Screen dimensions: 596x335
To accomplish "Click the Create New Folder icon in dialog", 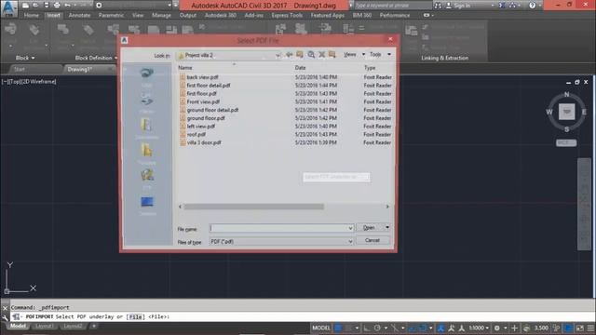I will coord(332,55).
